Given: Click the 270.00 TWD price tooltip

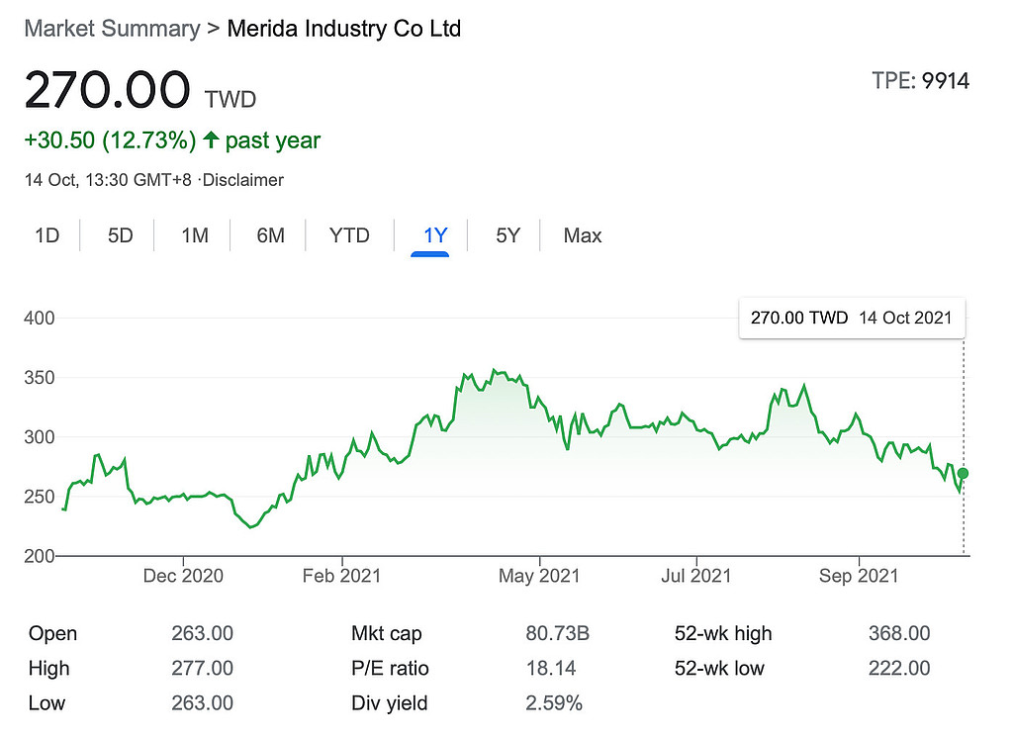Looking at the screenshot, I should coord(851,318).
